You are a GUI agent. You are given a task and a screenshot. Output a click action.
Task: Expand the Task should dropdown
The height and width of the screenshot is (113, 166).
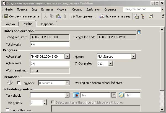point(67,95)
